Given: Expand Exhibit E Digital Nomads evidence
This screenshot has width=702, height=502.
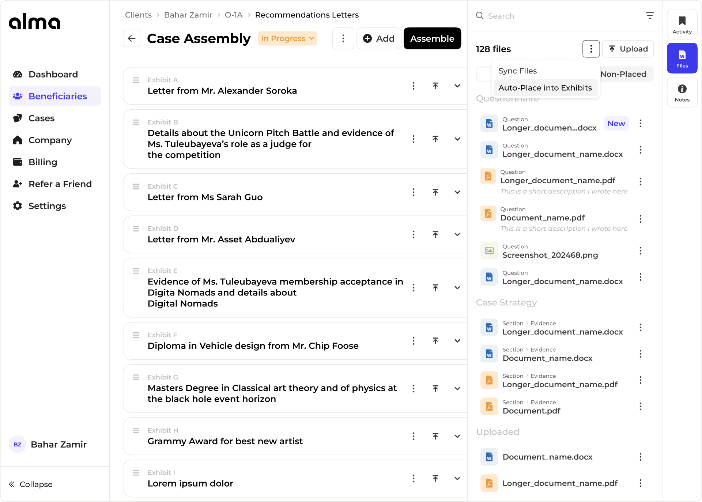Looking at the screenshot, I should pyautogui.click(x=457, y=288).
